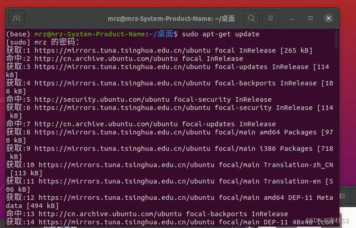Open a new terminal tab
356x228 pixels.
pyautogui.click(x=16, y=18)
